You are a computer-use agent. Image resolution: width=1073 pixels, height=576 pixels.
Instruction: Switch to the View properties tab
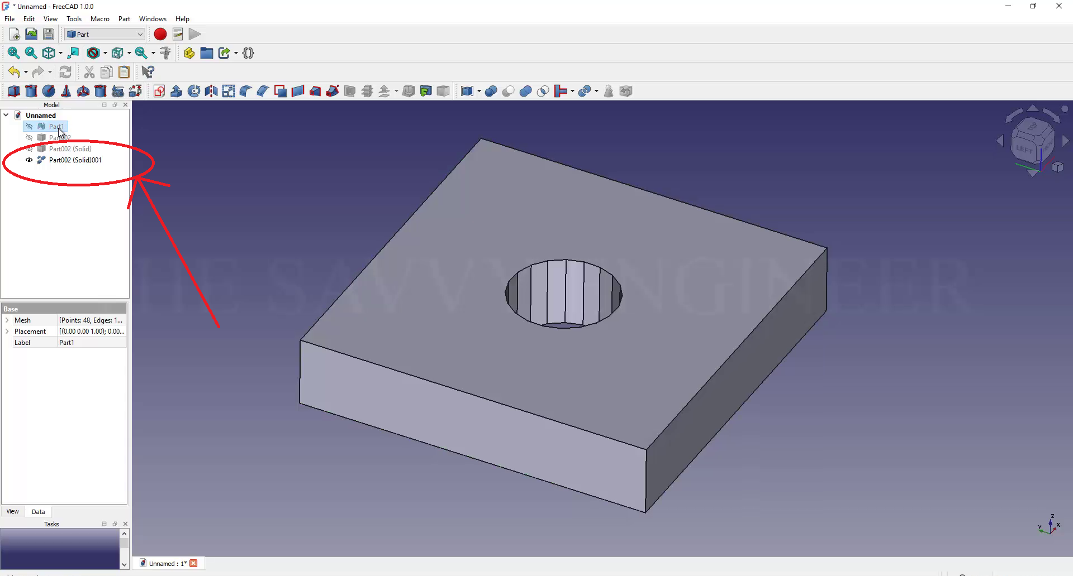pos(12,512)
